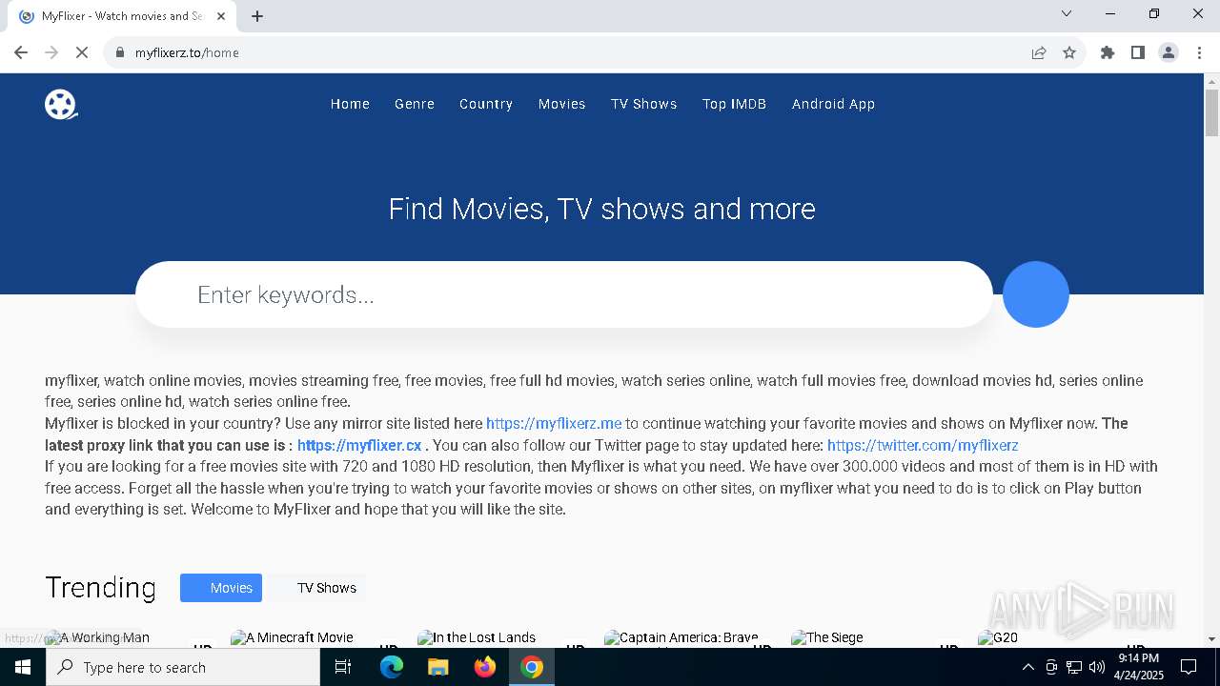Open the Country menu

pyautogui.click(x=486, y=104)
